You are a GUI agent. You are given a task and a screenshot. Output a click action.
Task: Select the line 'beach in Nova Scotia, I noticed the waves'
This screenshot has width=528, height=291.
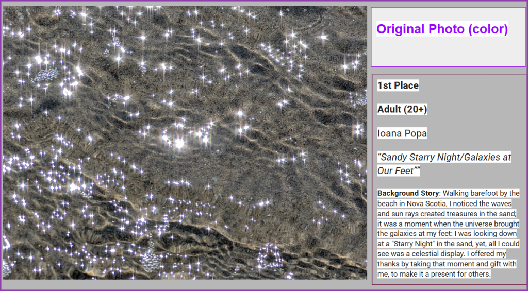click(444, 203)
